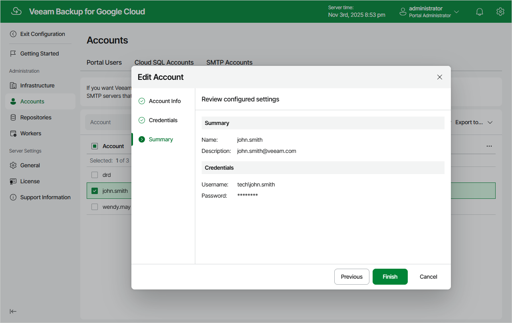The width and height of the screenshot is (512, 323).
Task: Click the Credentials step checkmark icon
Action: point(142,120)
